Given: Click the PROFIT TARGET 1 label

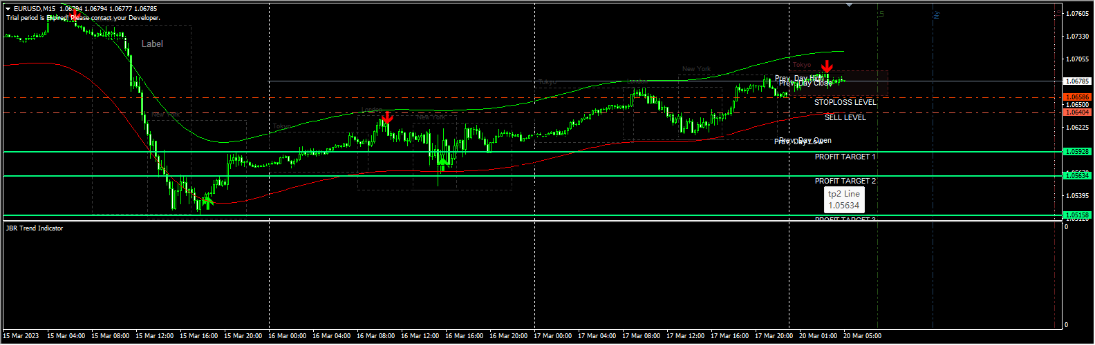Looking at the screenshot, I should 845,157.
